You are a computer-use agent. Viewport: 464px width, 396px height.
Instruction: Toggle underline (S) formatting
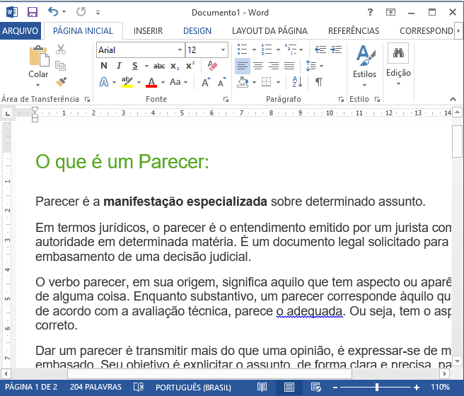[135, 66]
